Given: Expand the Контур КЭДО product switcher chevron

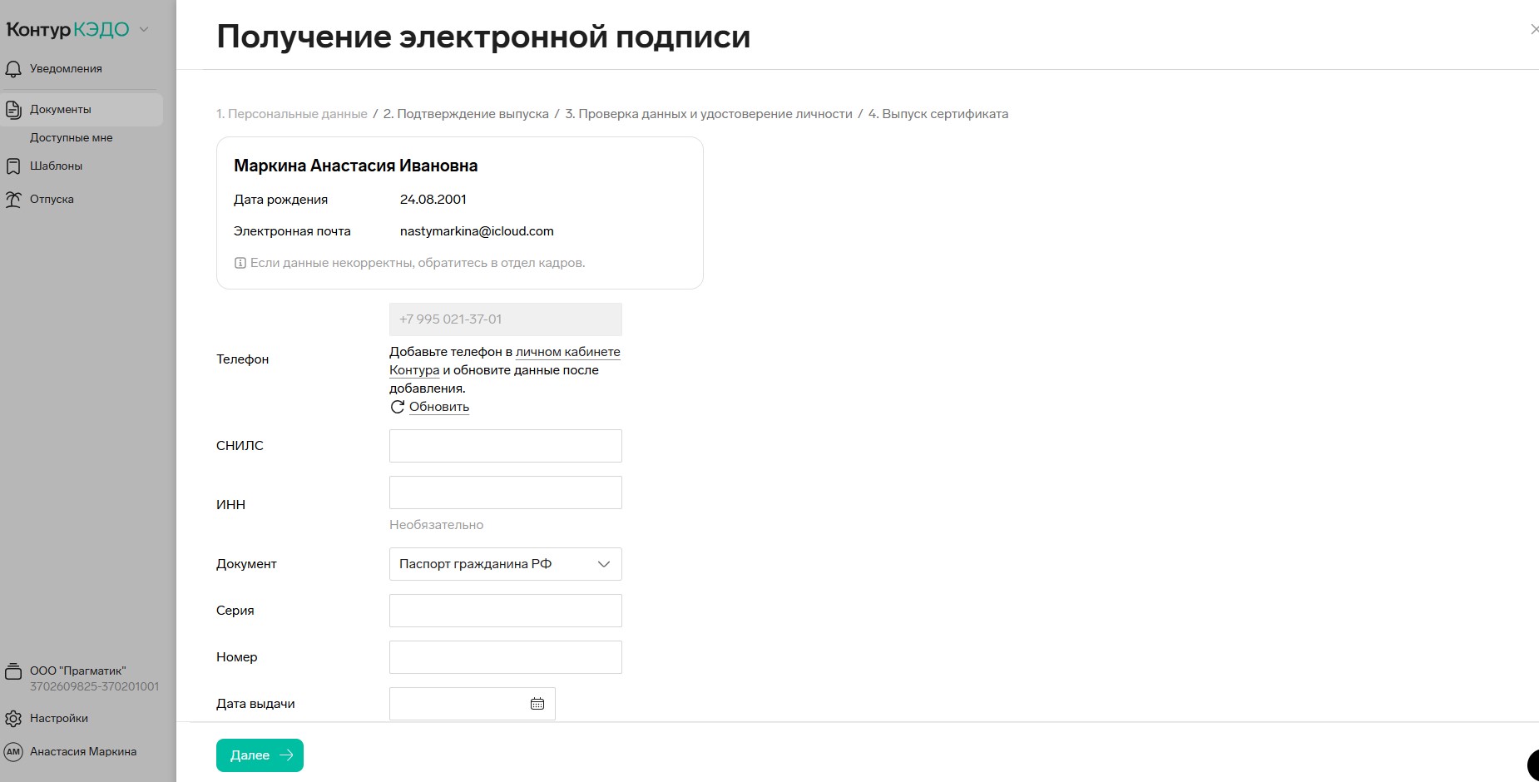Looking at the screenshot, I should 144,30.
